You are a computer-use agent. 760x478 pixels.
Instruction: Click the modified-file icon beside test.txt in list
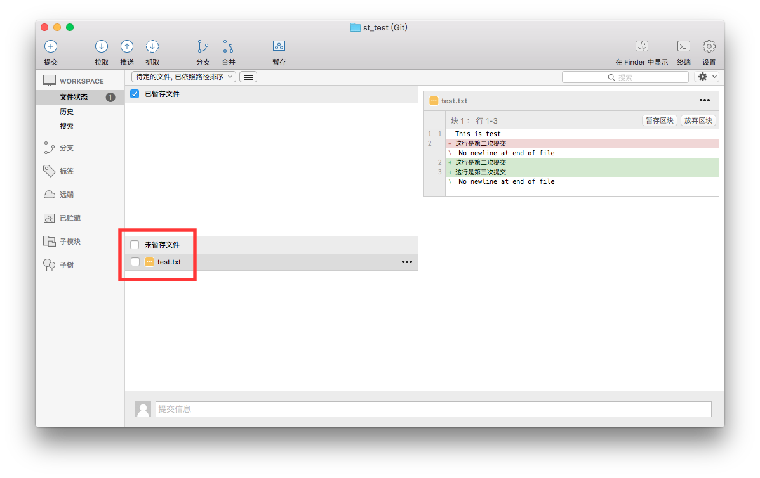(x=149, y=262)
